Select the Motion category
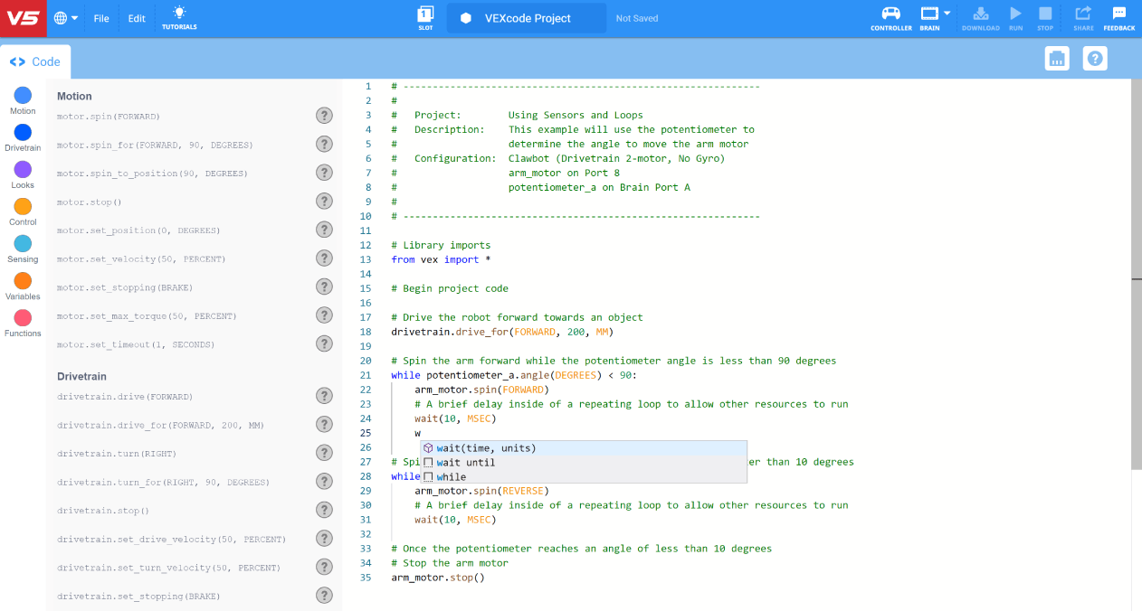 click(x=23, y=100)
